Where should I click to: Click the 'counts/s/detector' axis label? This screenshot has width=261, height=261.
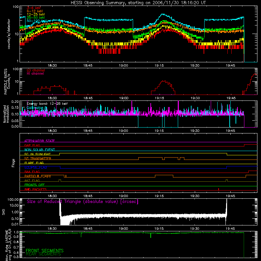pos(9,34)
